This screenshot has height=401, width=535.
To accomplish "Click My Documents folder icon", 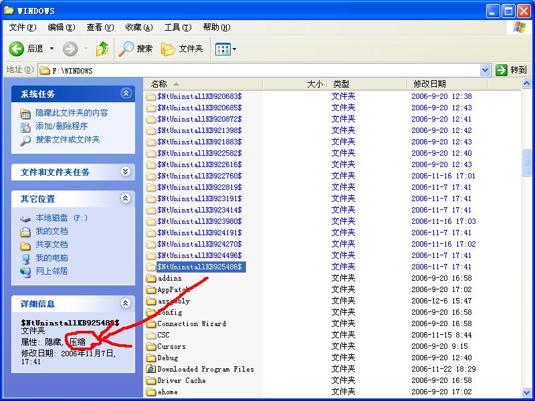I will click(25, 232).
